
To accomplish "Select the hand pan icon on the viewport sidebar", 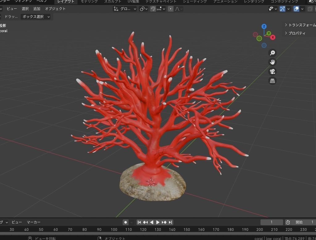I will (x=272, y=62).
